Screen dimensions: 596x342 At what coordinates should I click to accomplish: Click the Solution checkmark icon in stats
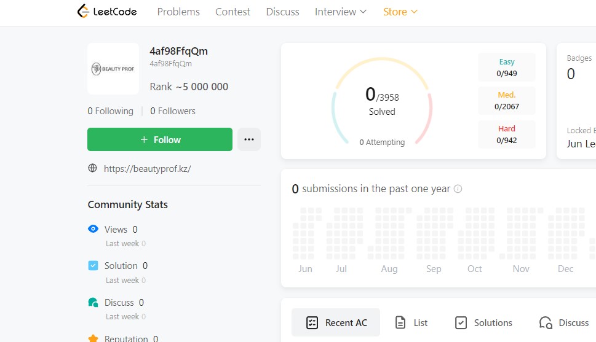click(93, 265)
